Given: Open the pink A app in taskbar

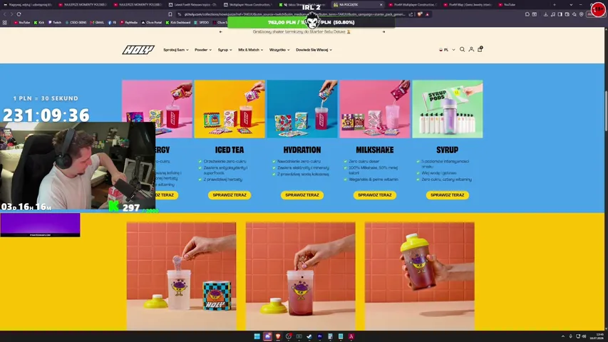Looking at the screenshot, I should (x=351, y=336).
